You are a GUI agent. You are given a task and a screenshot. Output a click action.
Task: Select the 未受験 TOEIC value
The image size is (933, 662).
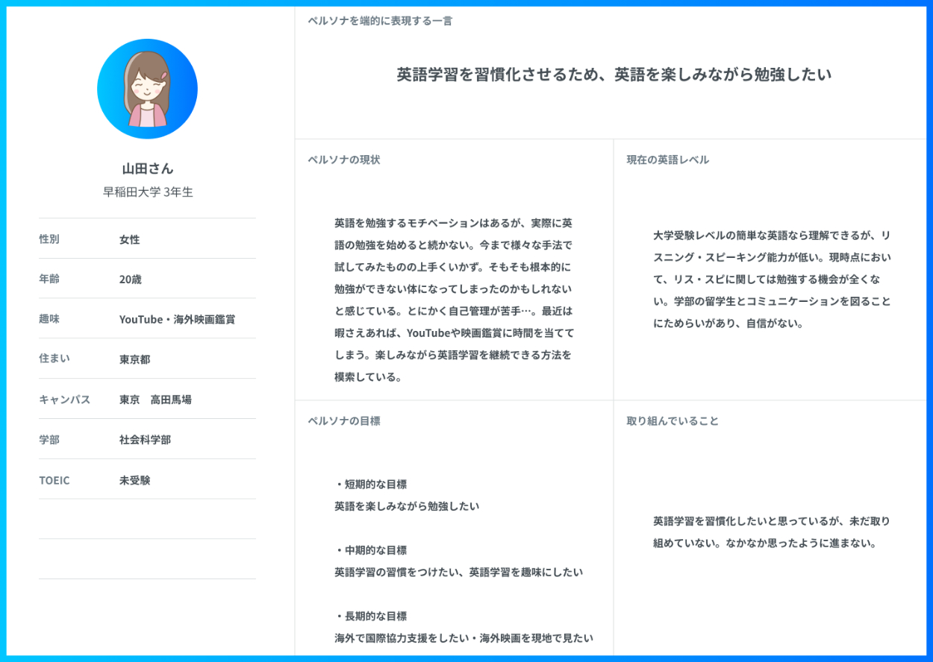click(134, 480)
